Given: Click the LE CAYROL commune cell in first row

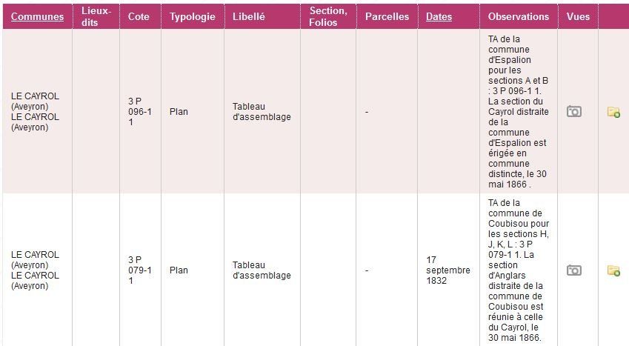Looking at the screenshot, I should [x=35, y=112].
